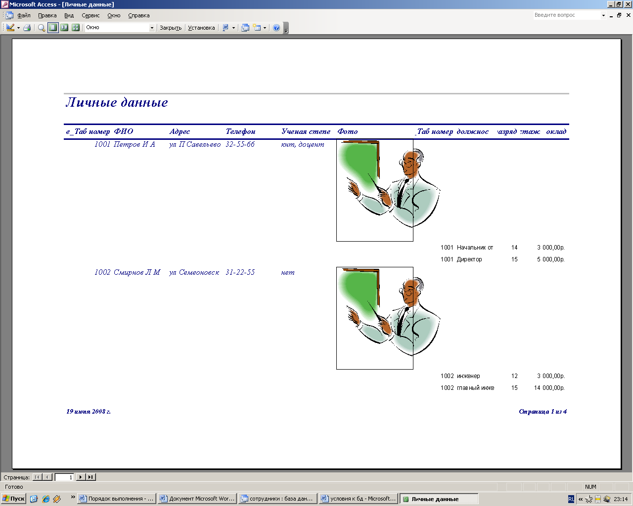Click the Database Window icon
This screenshot has width=633, height=506.
[245, 28]
